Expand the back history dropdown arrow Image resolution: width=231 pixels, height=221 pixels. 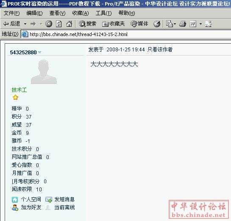click(x=25, y=24)
